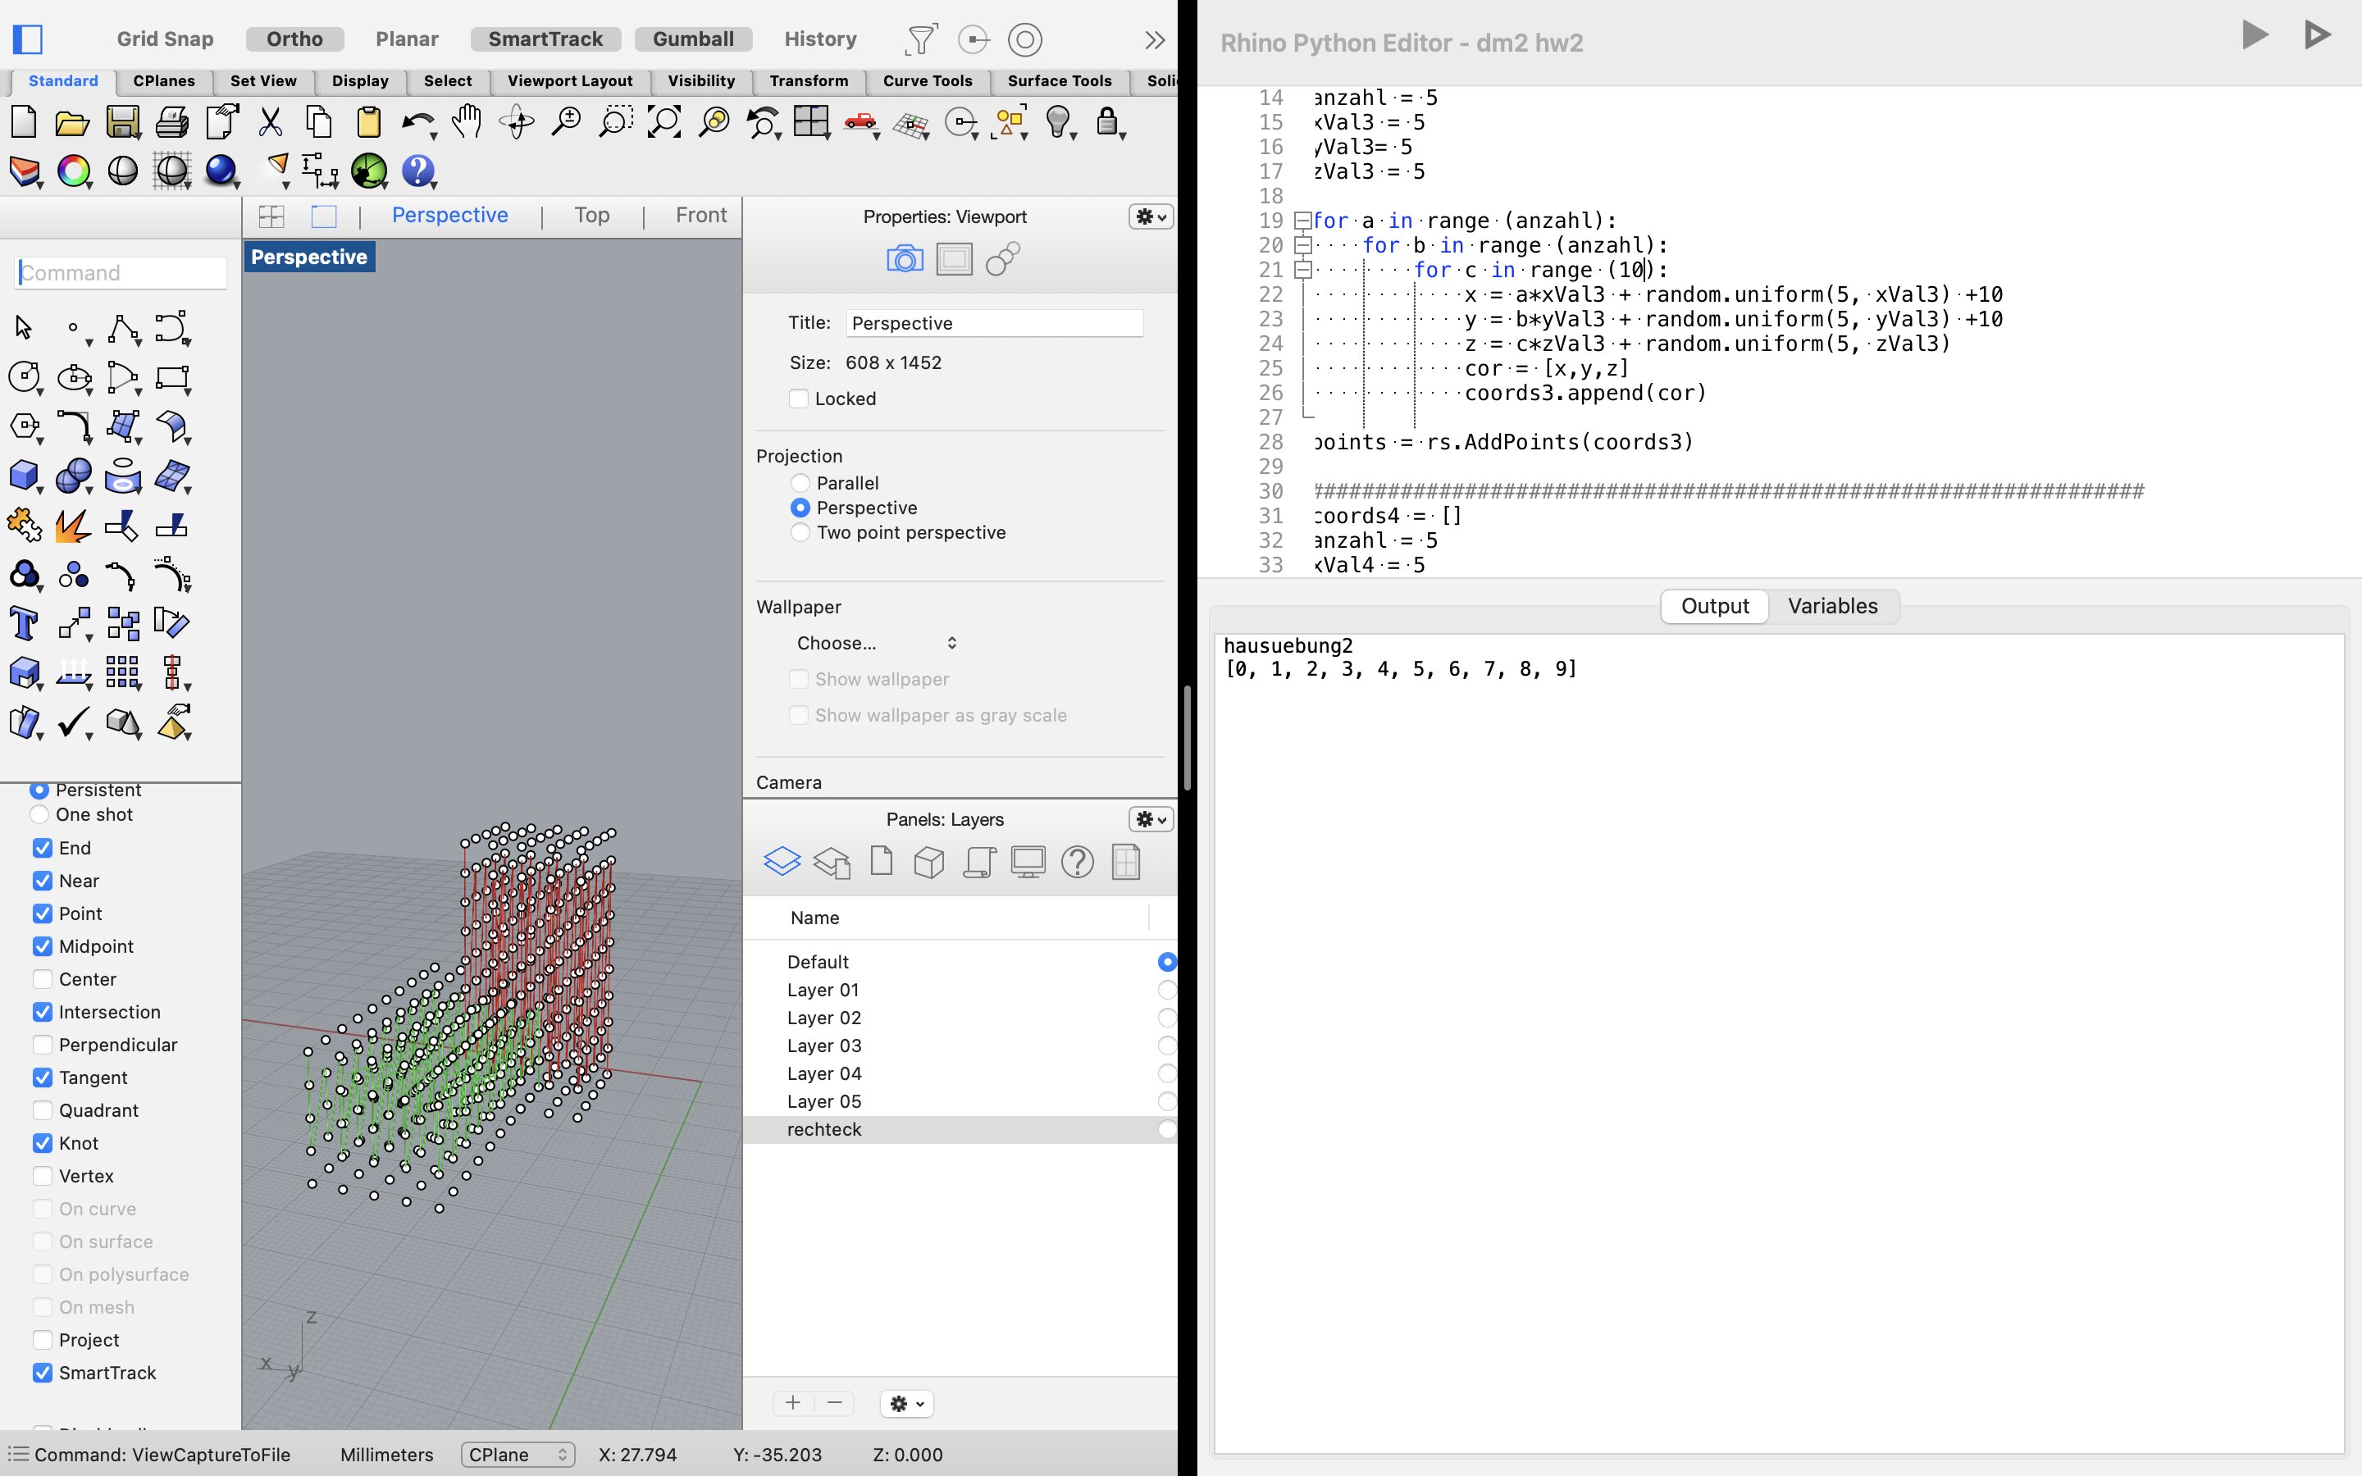Switch to the Curve Tools tab
Screen dimensions: 2362x1476
[x=926, y=81]
